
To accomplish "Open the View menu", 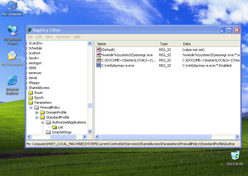I will 49,37.
